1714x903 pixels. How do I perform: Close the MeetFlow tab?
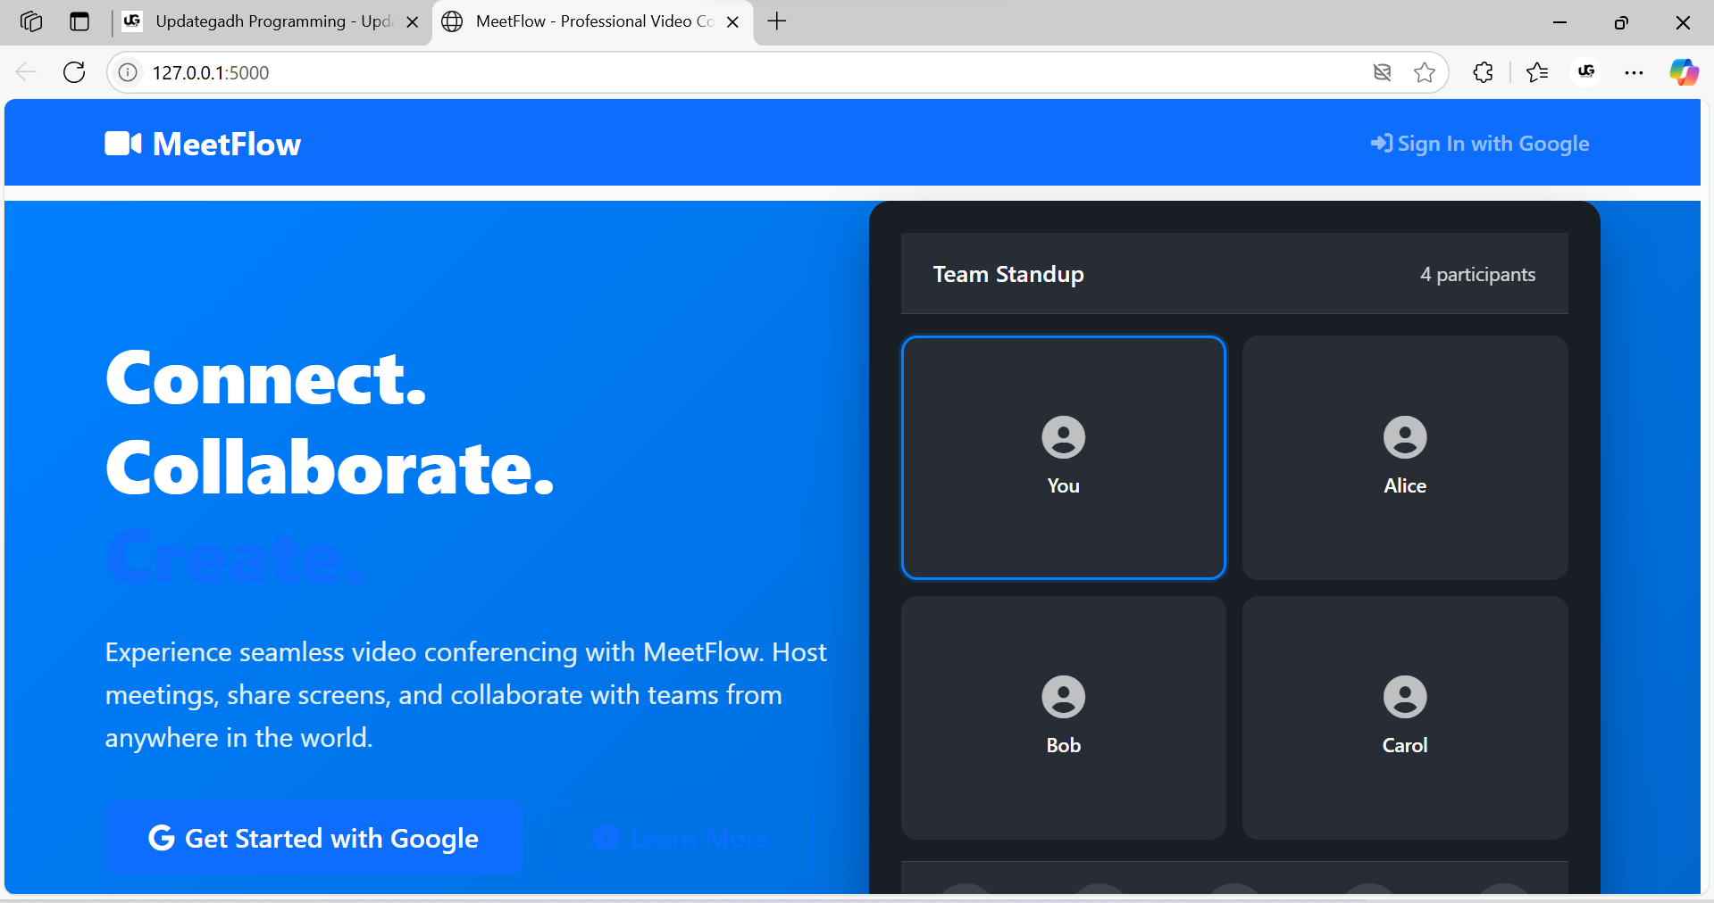point(732,22)
